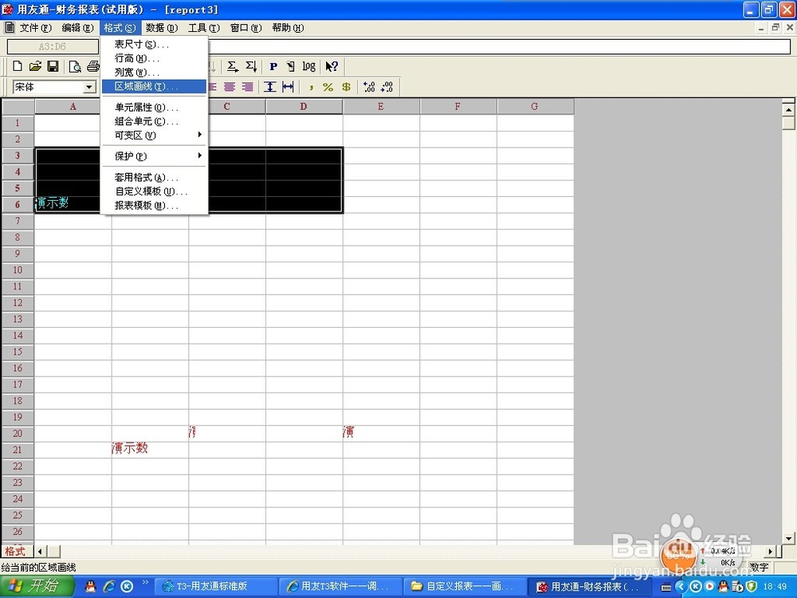
Task: Click the context help arrow icon
Action: 332,66
